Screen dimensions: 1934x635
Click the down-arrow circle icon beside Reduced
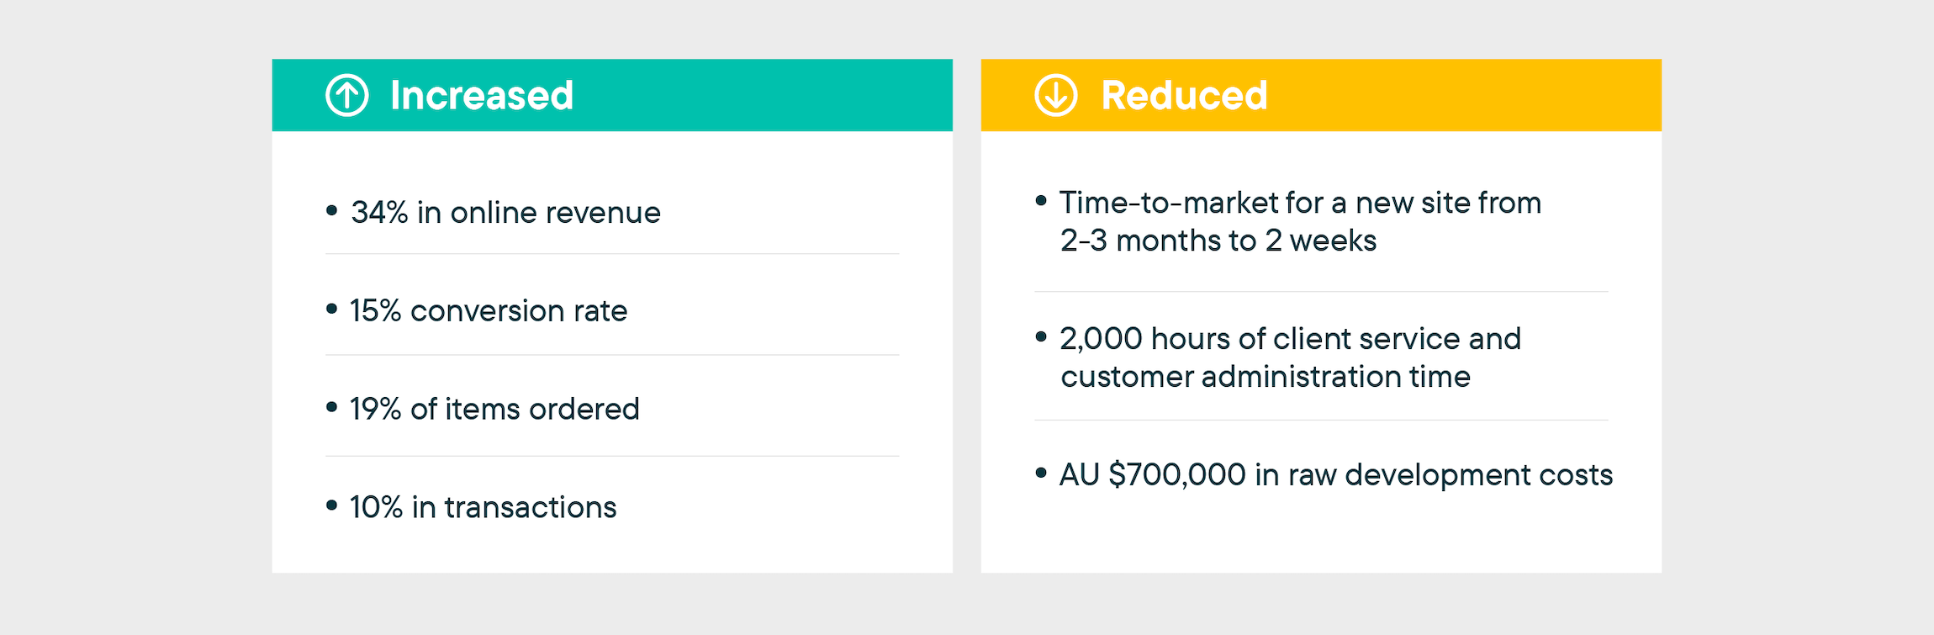coord(1056,95)
